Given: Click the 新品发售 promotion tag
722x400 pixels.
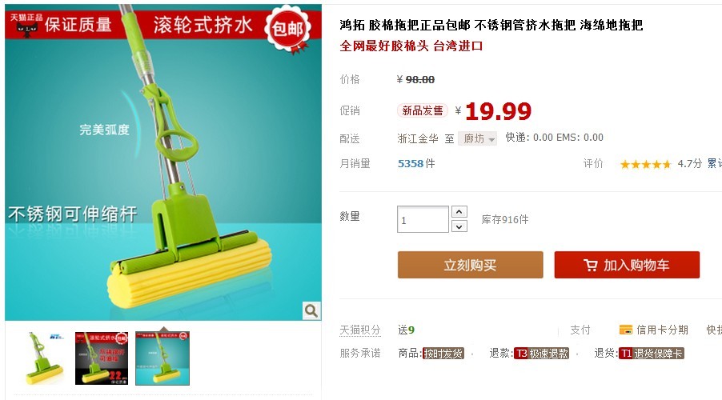Looking at the screenshot, I should click(423, 110).
